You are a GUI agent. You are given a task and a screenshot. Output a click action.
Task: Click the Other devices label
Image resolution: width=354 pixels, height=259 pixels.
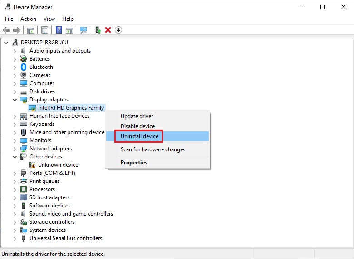[x=46, y=157]
